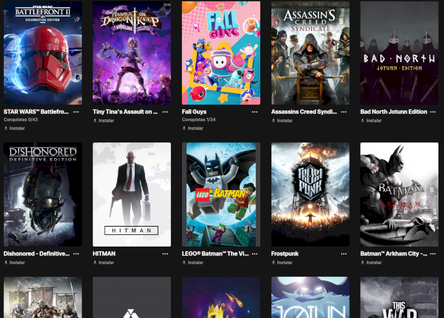
Task: Install Tiny Tina's Assault on Dragon Keep
Action: [x=104, y=120]
